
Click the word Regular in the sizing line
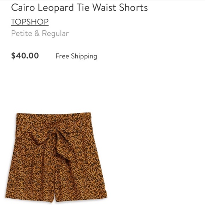[55, 34]
